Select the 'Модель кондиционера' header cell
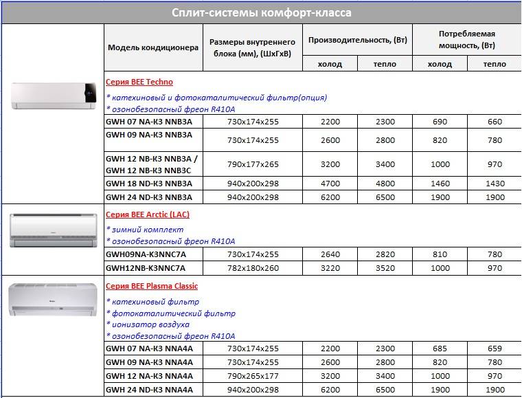The image size is (522, 398). point(153,47)
